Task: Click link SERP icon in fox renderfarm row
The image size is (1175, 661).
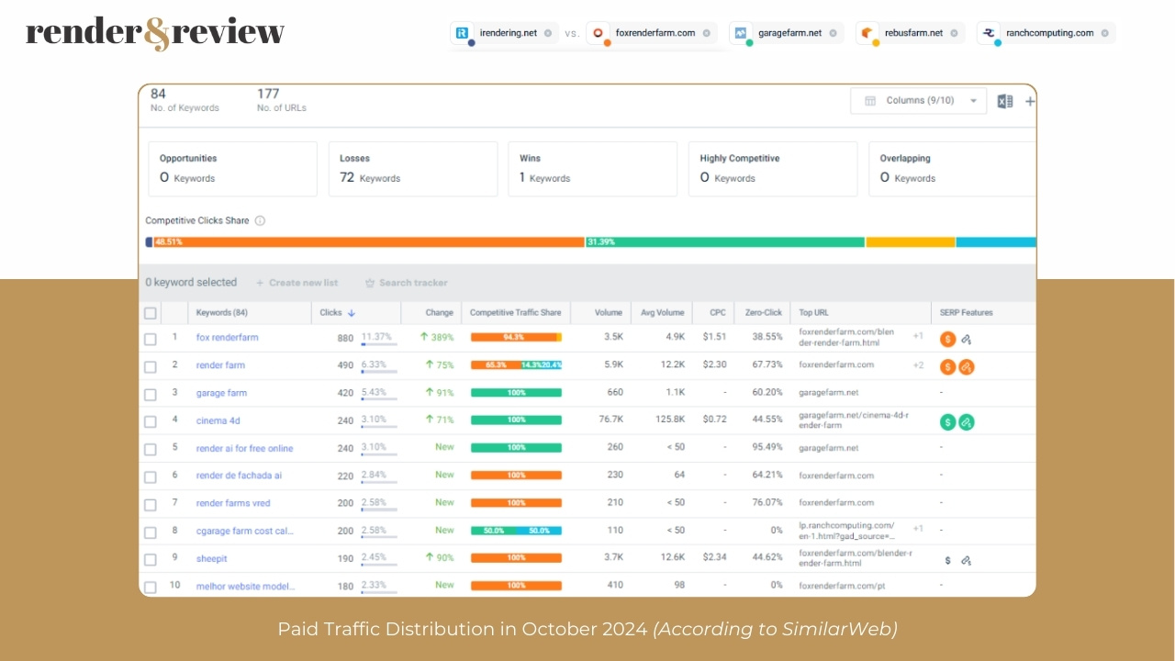Action: tap(967, 339)
